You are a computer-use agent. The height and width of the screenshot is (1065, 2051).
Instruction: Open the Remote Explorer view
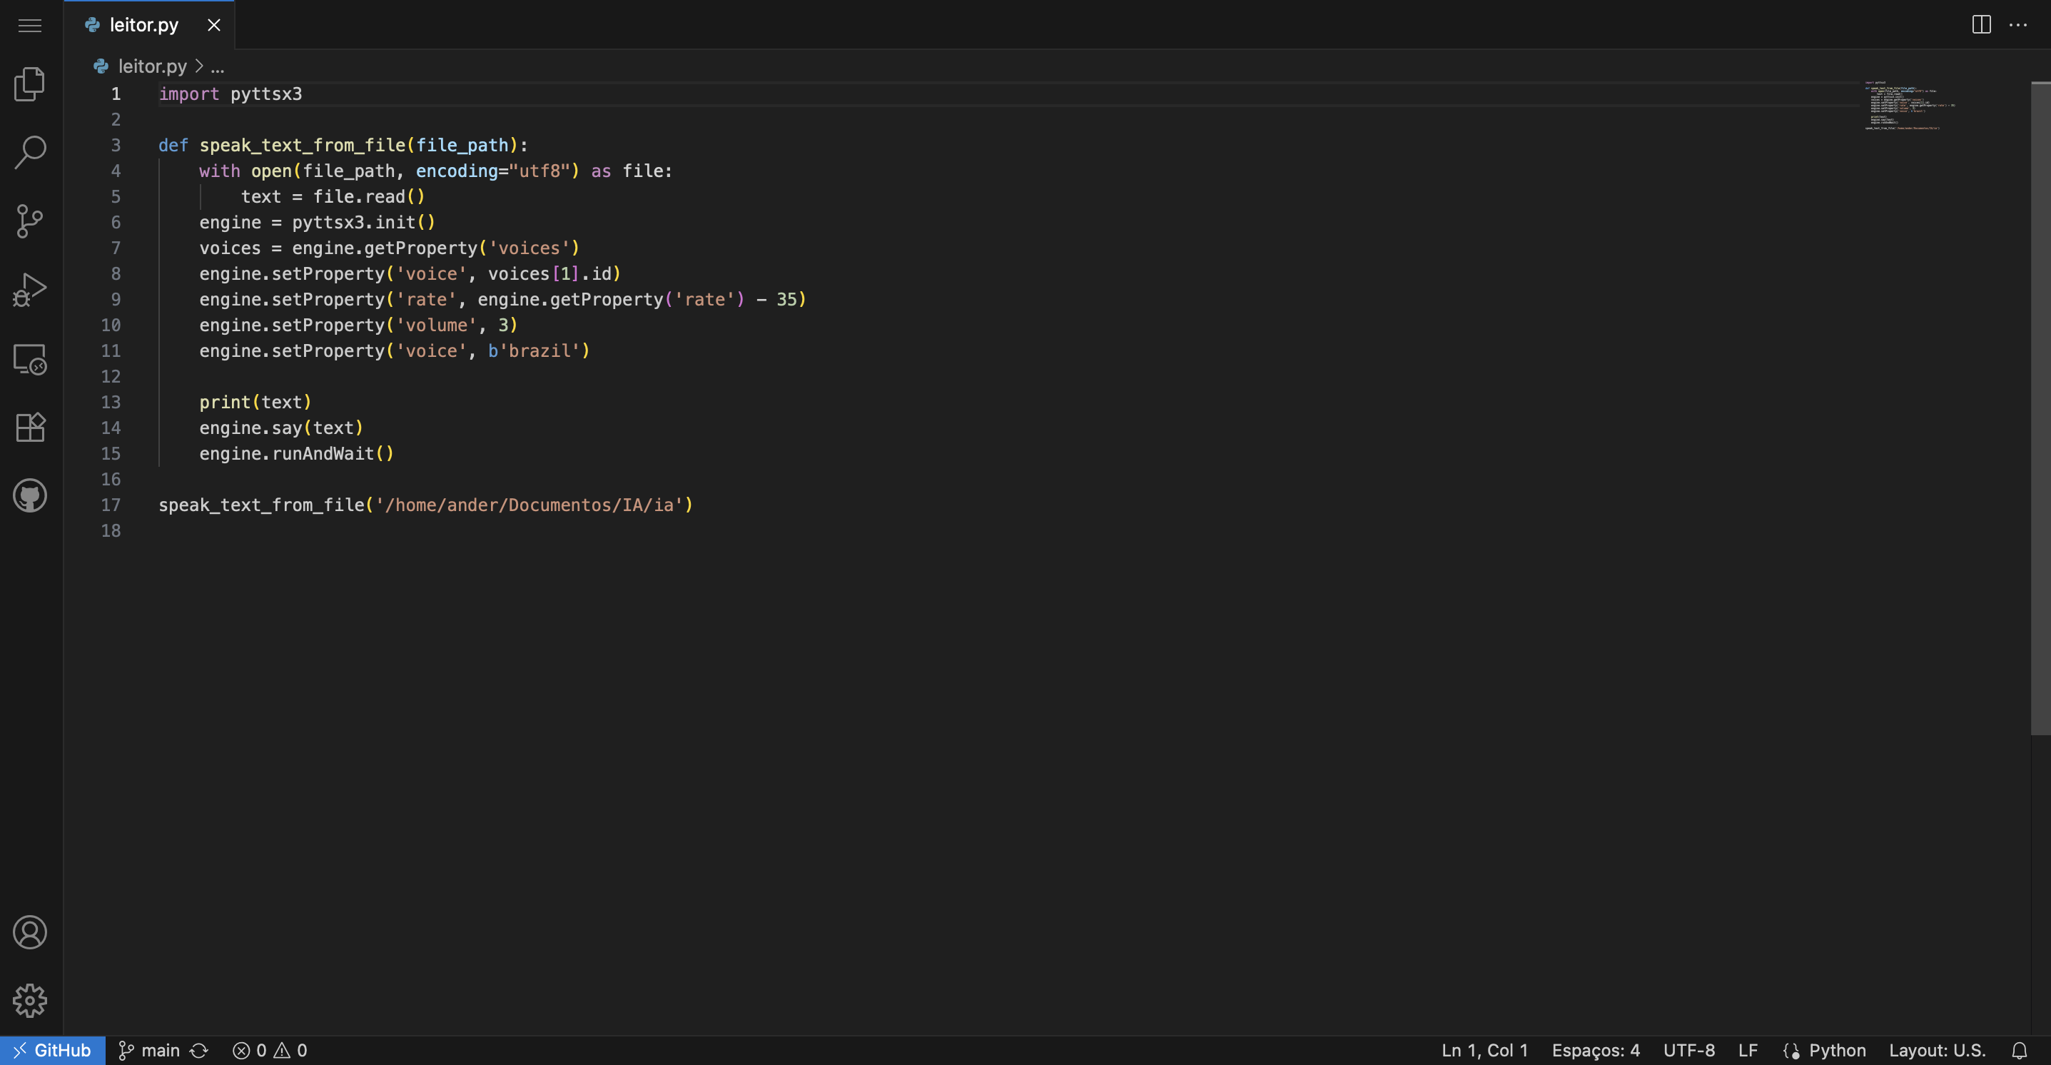pos(30,359)
